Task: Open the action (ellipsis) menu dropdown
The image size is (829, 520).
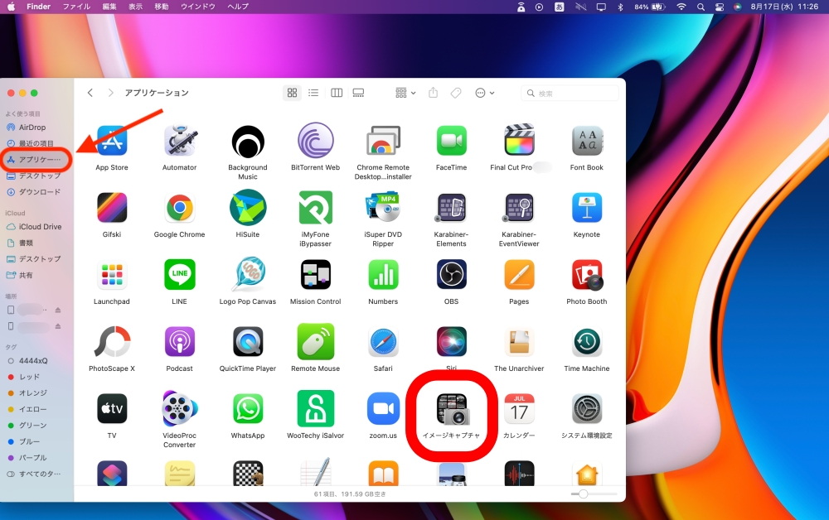Action: point(484,93)
